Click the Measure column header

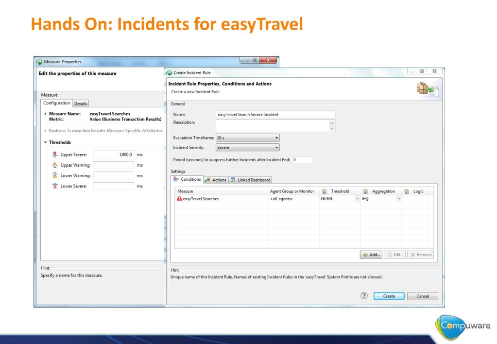(x=221, y=191)
